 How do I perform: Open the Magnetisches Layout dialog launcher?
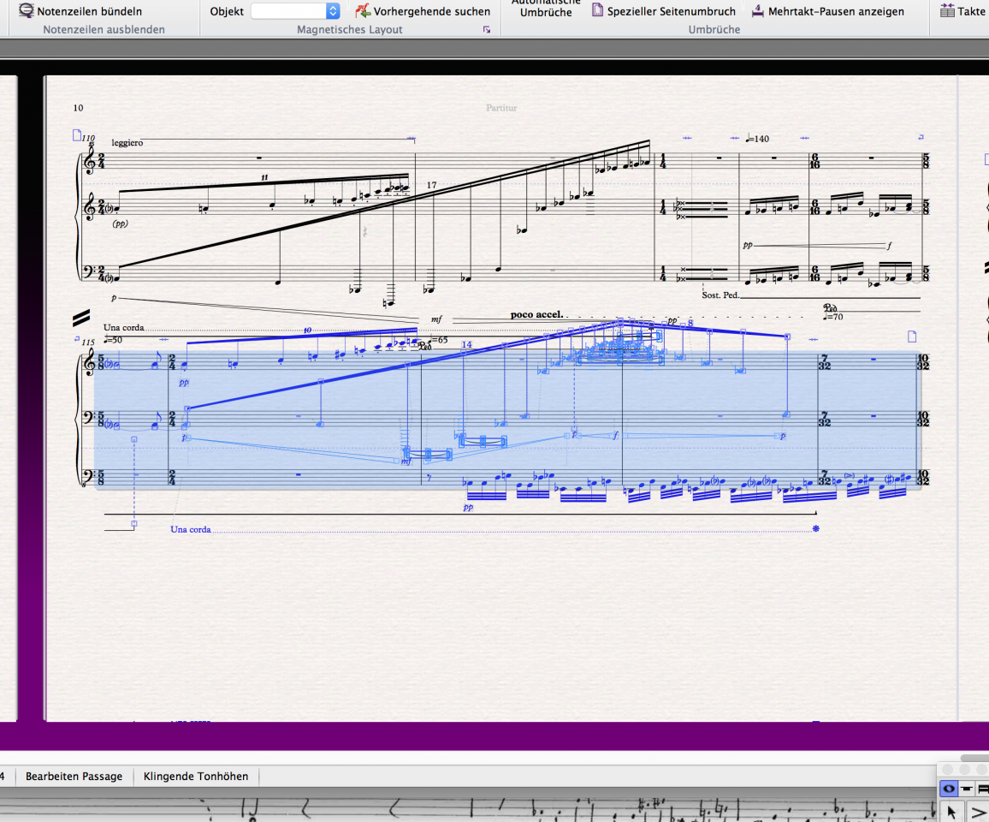tap(486, 30)
